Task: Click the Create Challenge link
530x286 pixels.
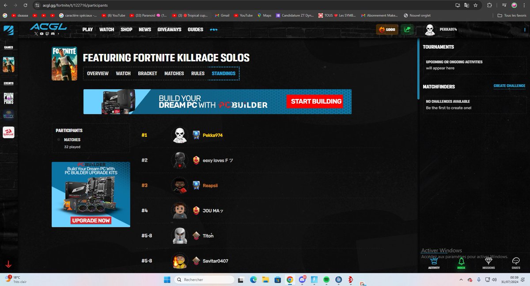Action: (509, 86)
